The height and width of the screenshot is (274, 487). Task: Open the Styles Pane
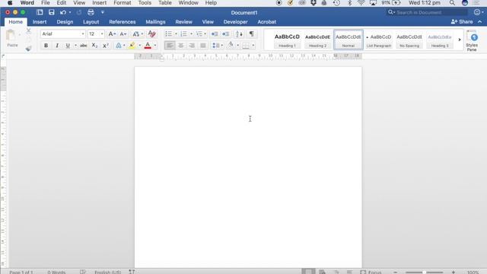472,40
